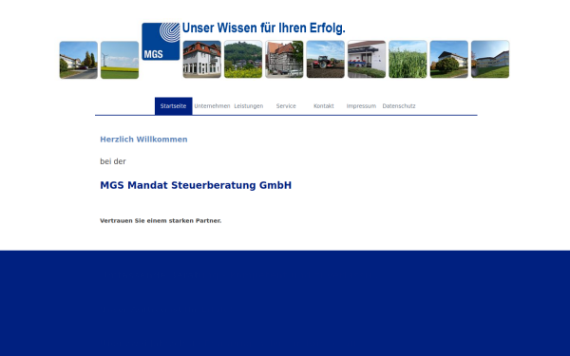Viewport: 570px width, 356px height.
Task: Click the 'Herzlich Willkommen' heading
Action: [x=143, y=140]
